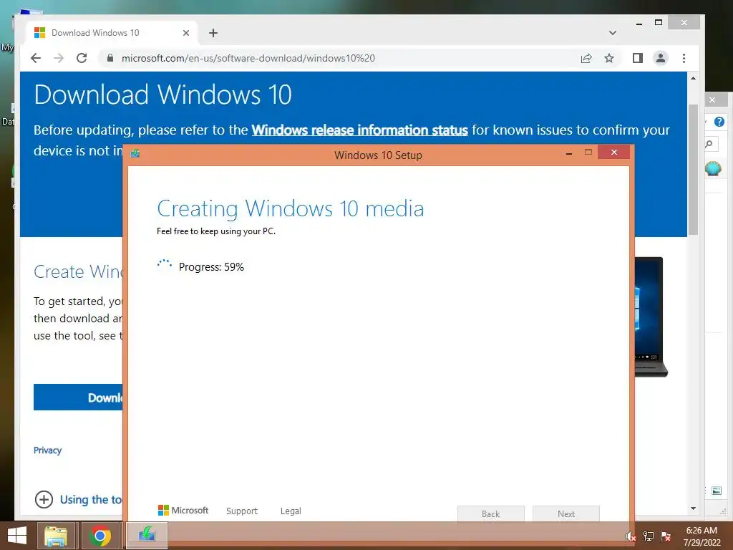
Task: Open a new Chrome tab
Action: pos(213,33)
